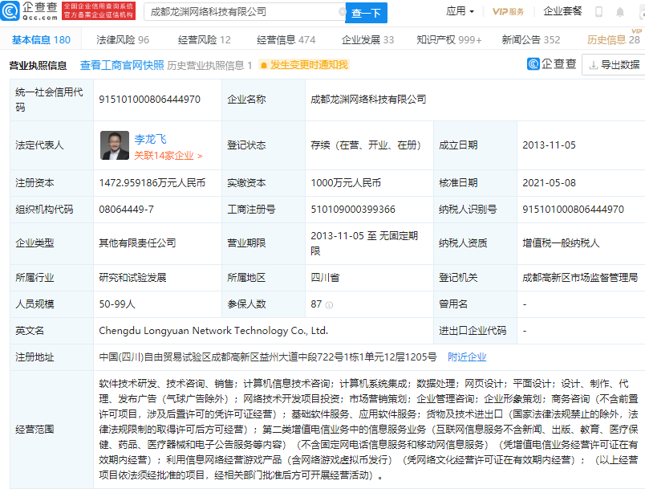The width and height of the screenshot is (645, 489).
Task: Open the 历史信息 VIP tab
Action: click(613, 39)
